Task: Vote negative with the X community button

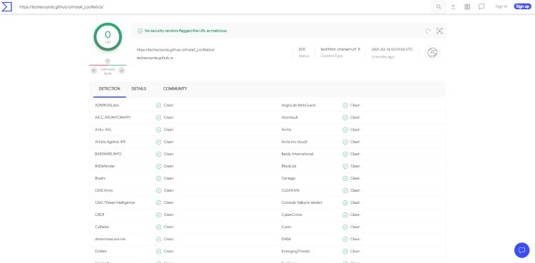Action: pyautogui.click(x=94, y=71)
